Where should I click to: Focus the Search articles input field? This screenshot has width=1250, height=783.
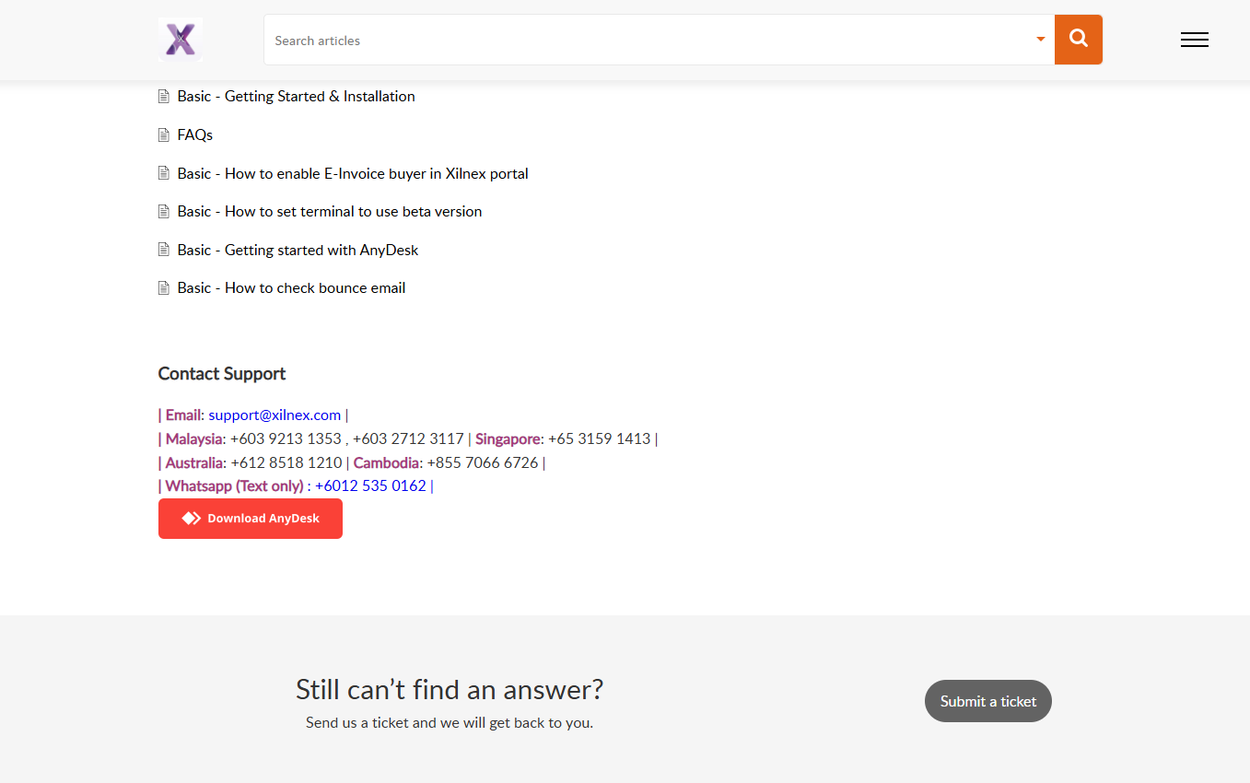[x=645, y=41]
